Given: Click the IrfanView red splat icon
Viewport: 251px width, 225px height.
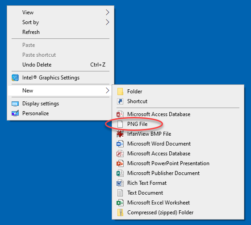Looking at the screenshot, I should (x=120, y=134).
